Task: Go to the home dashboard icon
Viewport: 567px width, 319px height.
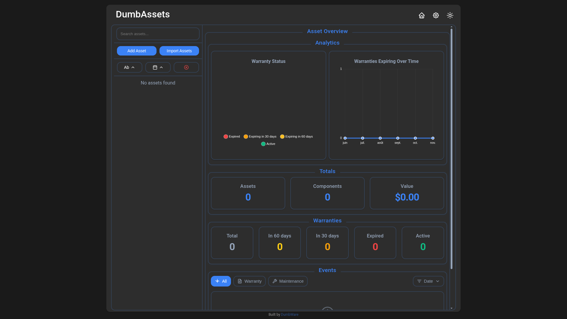Action: [x=422, y=15]
